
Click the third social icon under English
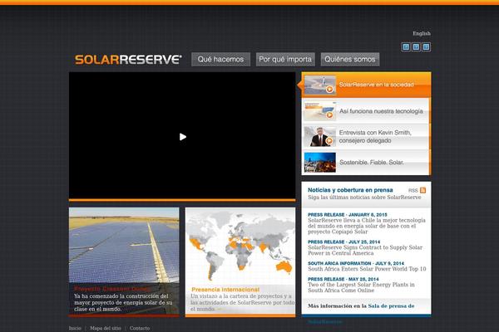(x=426, y=47)
